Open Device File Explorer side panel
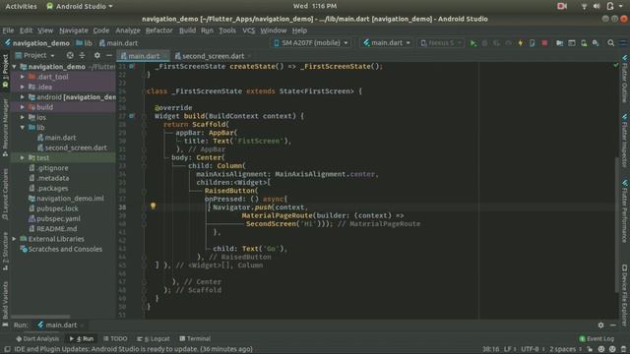Viewport: 630px width, 354px height. point(625,295)
